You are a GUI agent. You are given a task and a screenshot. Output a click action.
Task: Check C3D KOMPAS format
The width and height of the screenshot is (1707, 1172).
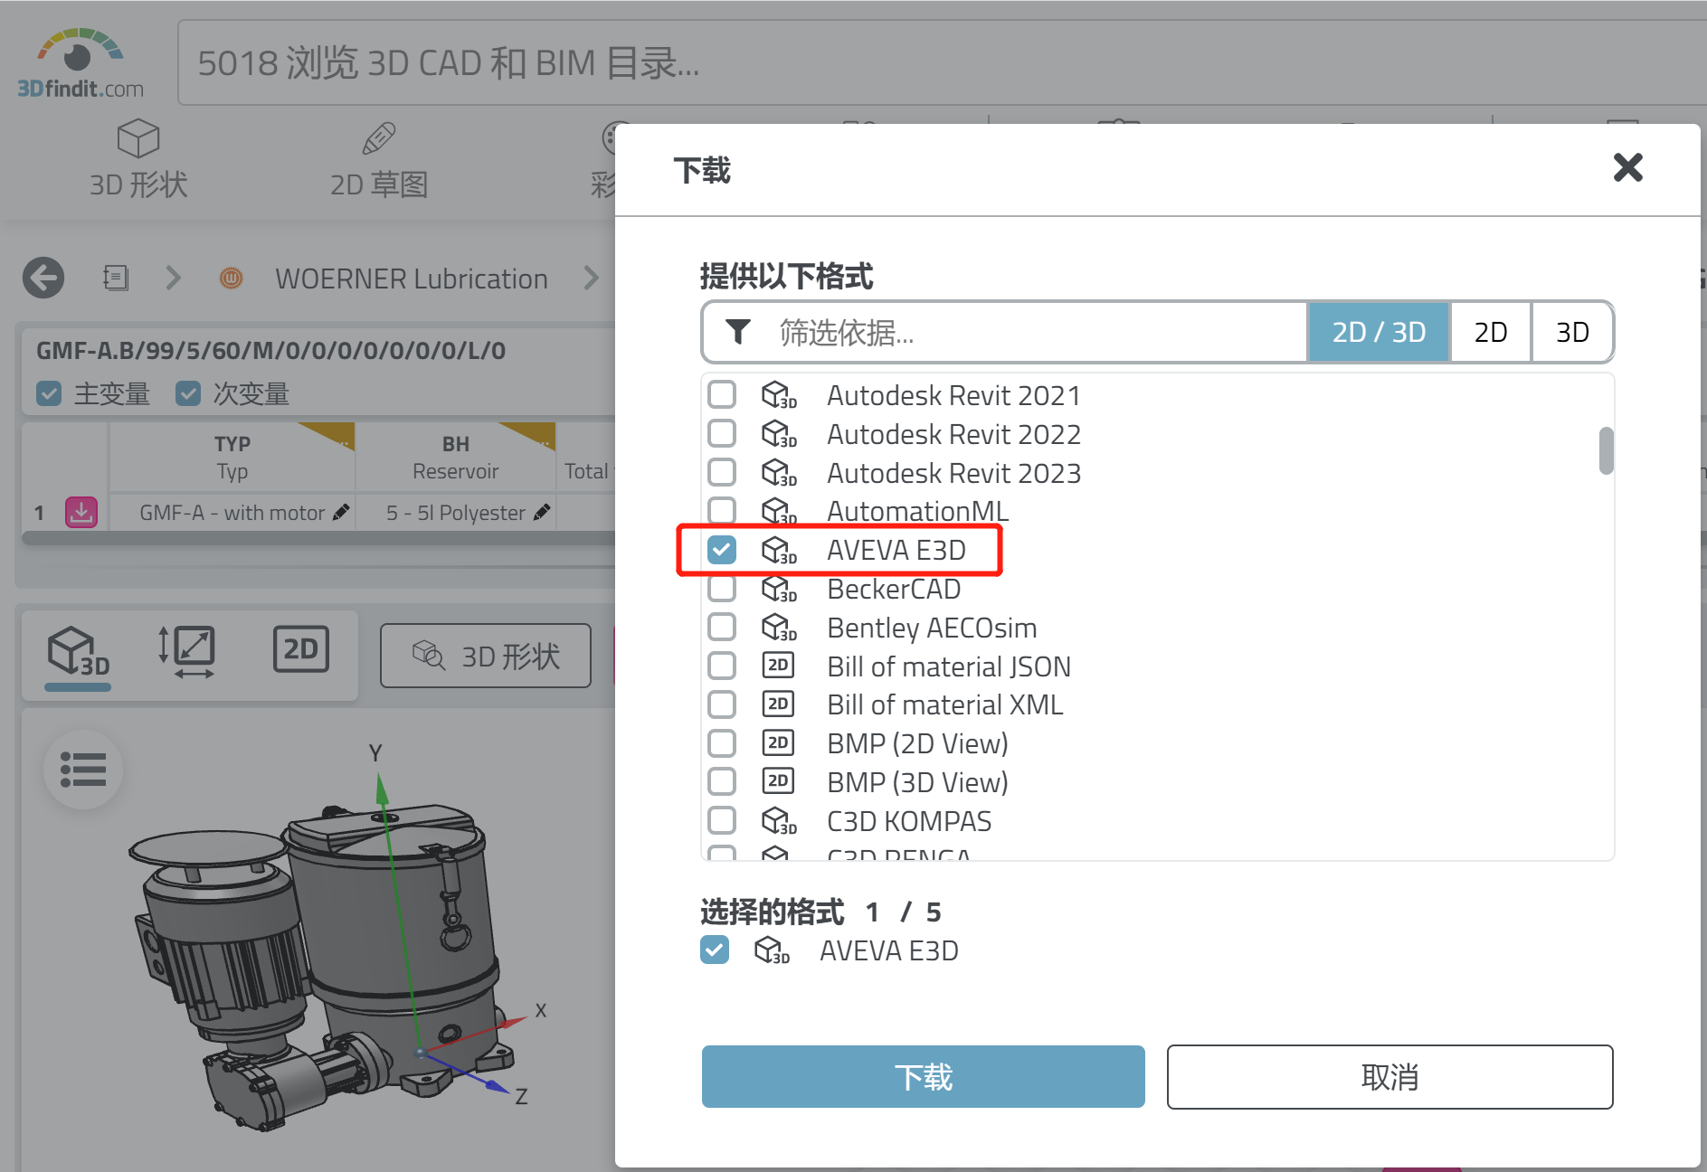pyautogui.click(x=722, y=820)
